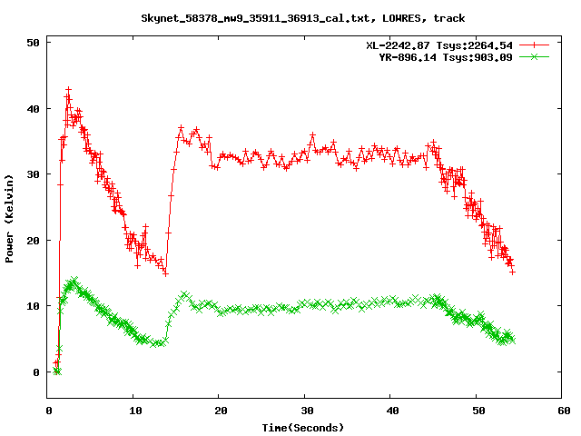Click the x-axis tick label 20

coord(221,411)
